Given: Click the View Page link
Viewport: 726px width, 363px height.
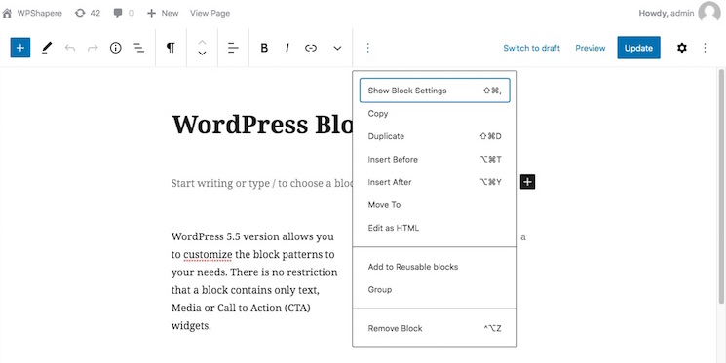Looking at the screenshot, I should pyautogui.click(x=210, y=13).
